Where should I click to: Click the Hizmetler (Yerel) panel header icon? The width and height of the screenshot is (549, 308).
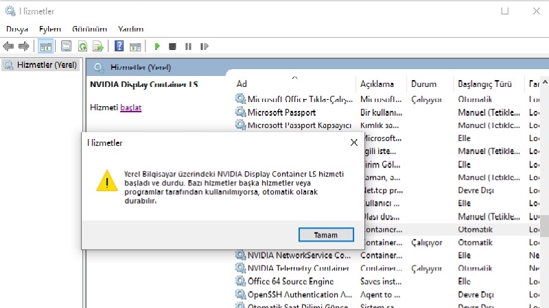pyautogui.click(x=99, y=67)
